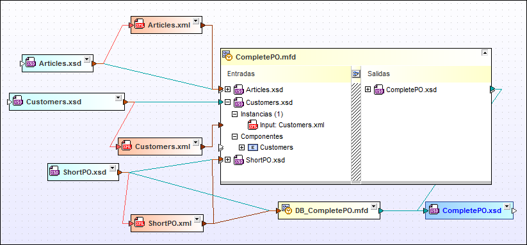The image size is (527, 245).
Task: Collapse the CompletePO.mfd component with top-right arrow
Action: [x=485, y=52]
